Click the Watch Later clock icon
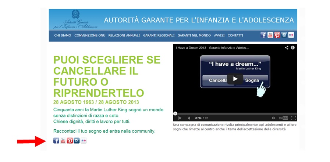 [273, 118]
